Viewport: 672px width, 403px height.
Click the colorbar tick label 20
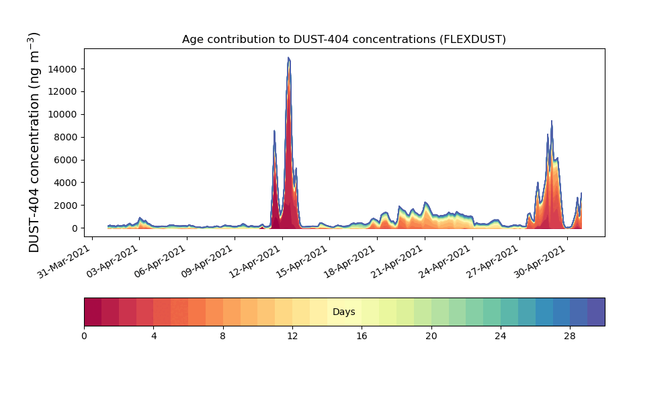click(431, 335)
